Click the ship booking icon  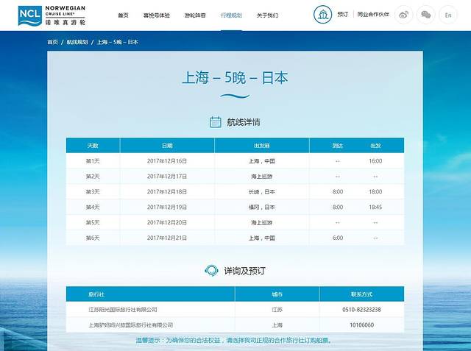[322, 15]
